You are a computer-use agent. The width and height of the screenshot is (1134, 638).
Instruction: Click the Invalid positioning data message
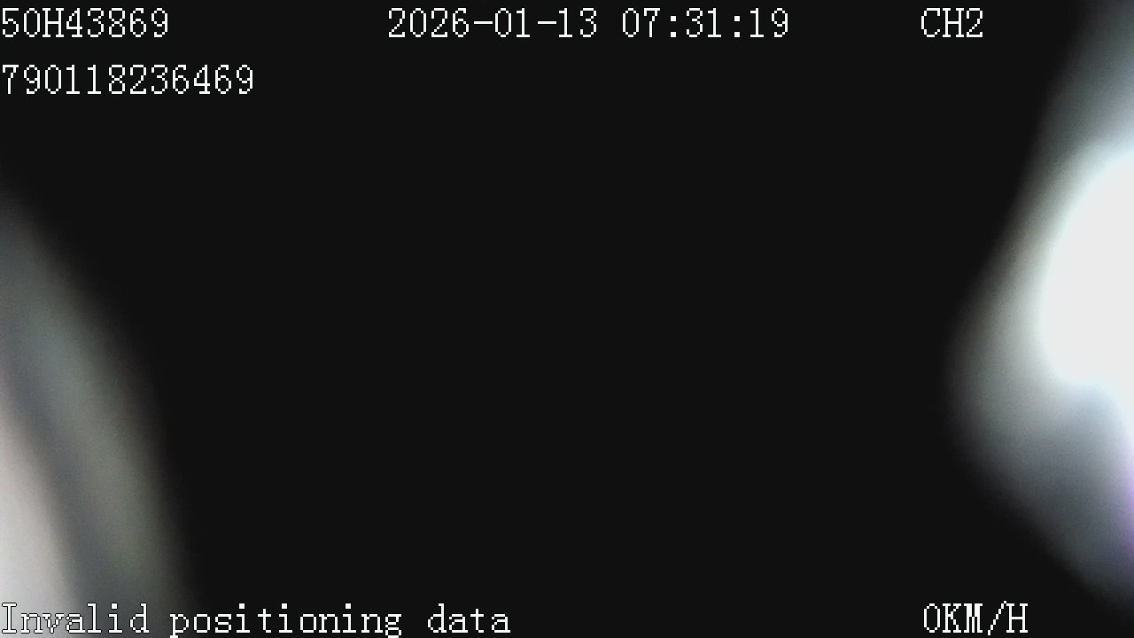point(255,619)
